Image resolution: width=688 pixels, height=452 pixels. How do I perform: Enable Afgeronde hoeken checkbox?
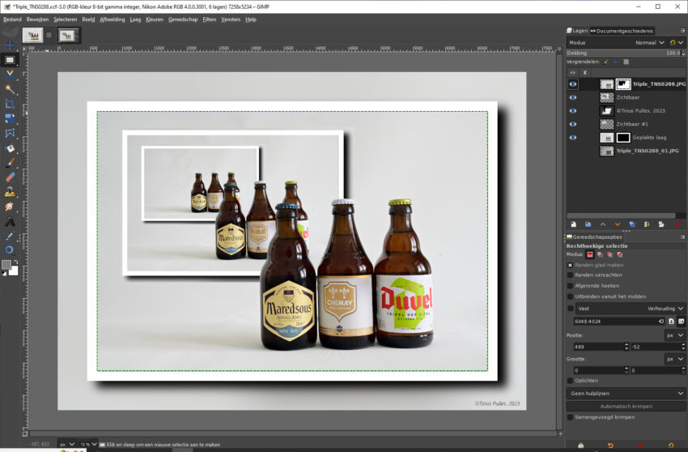coord(570,285)
